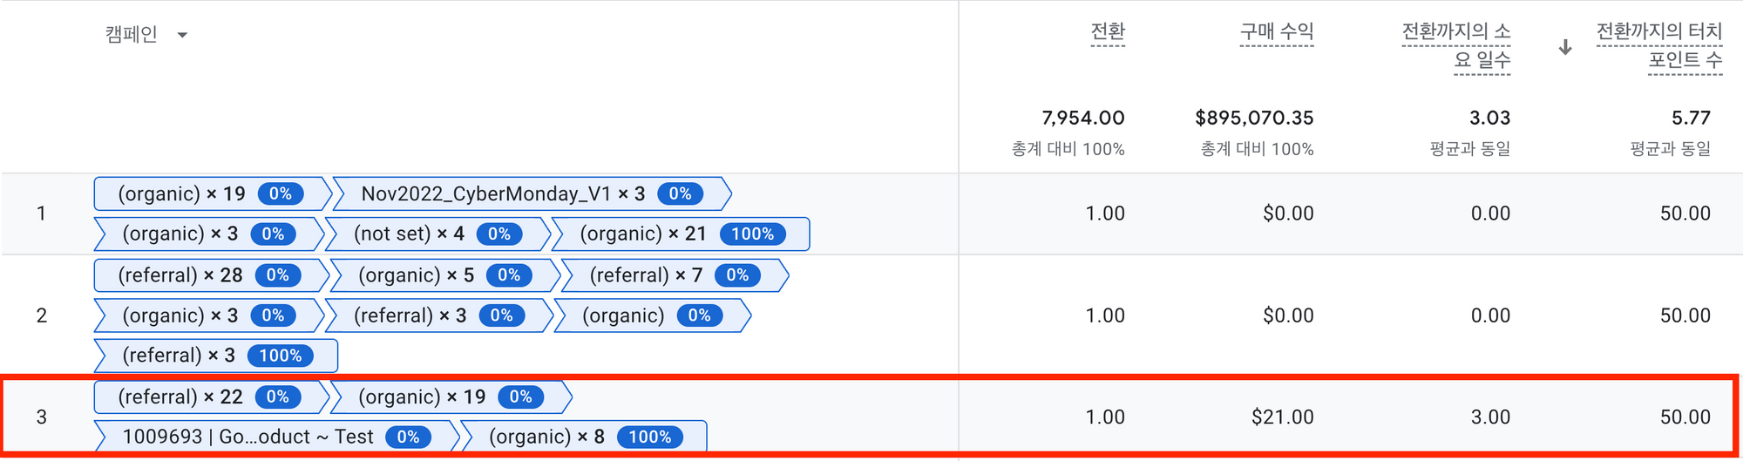Open the 캠페인 dimension dropdown
This screenshot has width=1743, height=461.
[x=146, y=35]
